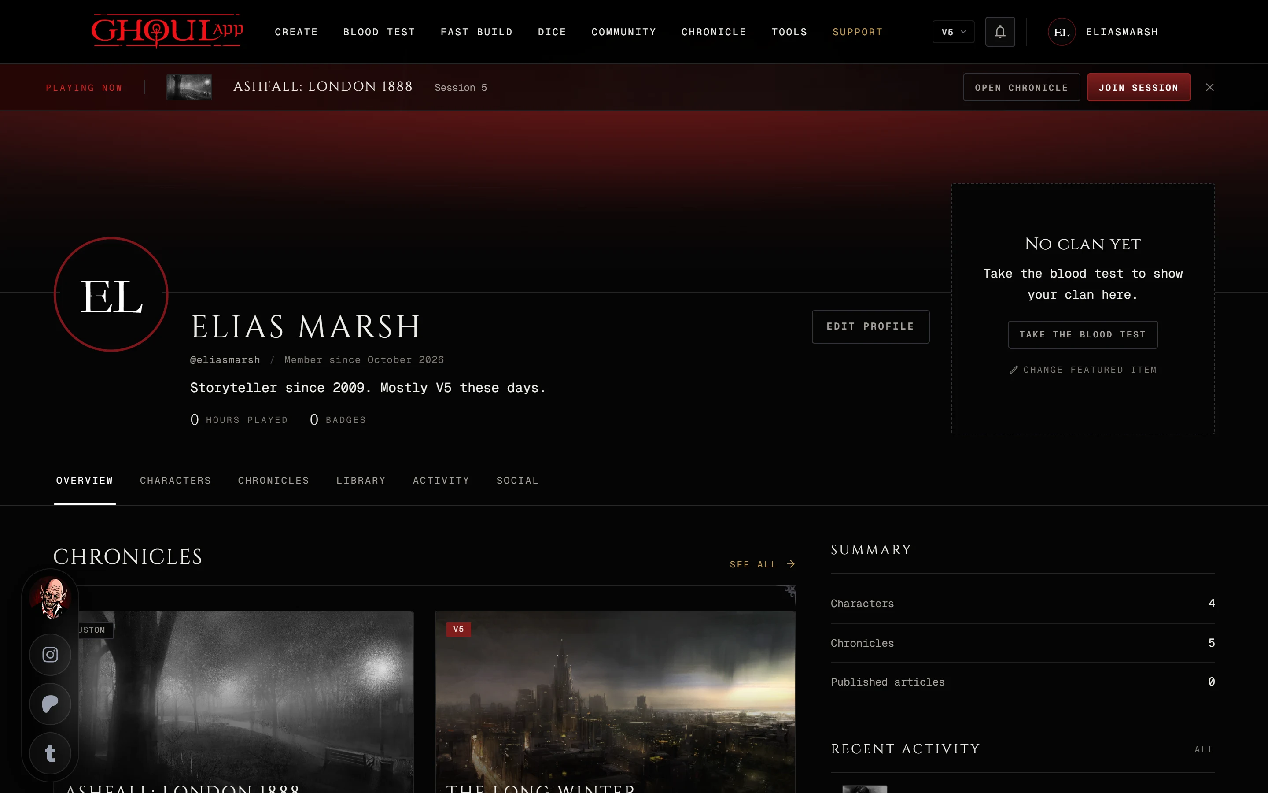Screen dimensions: 1268x793
Task: Open the Chronicle nav item
Action: point(714,32)
